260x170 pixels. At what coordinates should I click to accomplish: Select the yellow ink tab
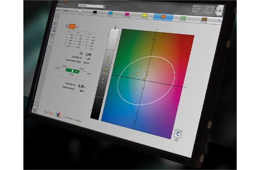tap(144, 16)
